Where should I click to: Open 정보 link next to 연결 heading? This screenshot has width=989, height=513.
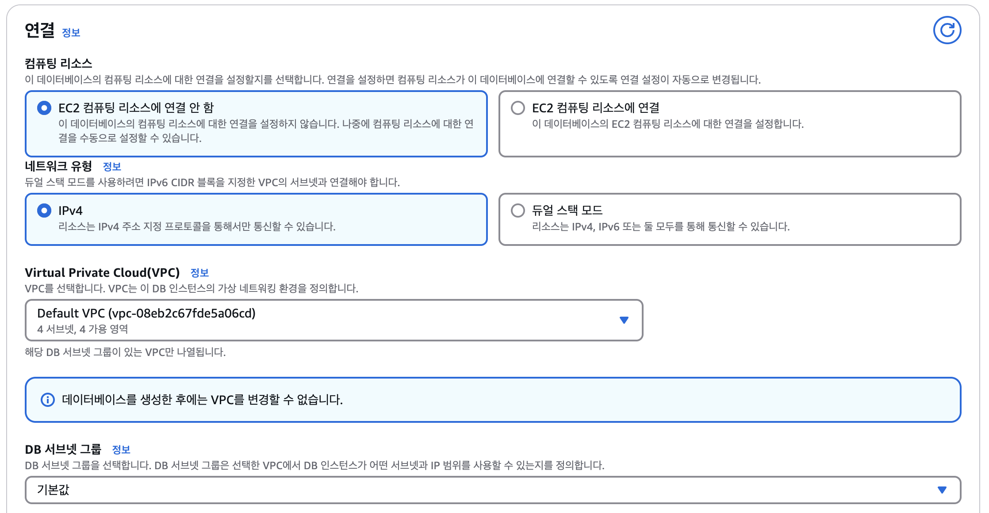(71, 33)
